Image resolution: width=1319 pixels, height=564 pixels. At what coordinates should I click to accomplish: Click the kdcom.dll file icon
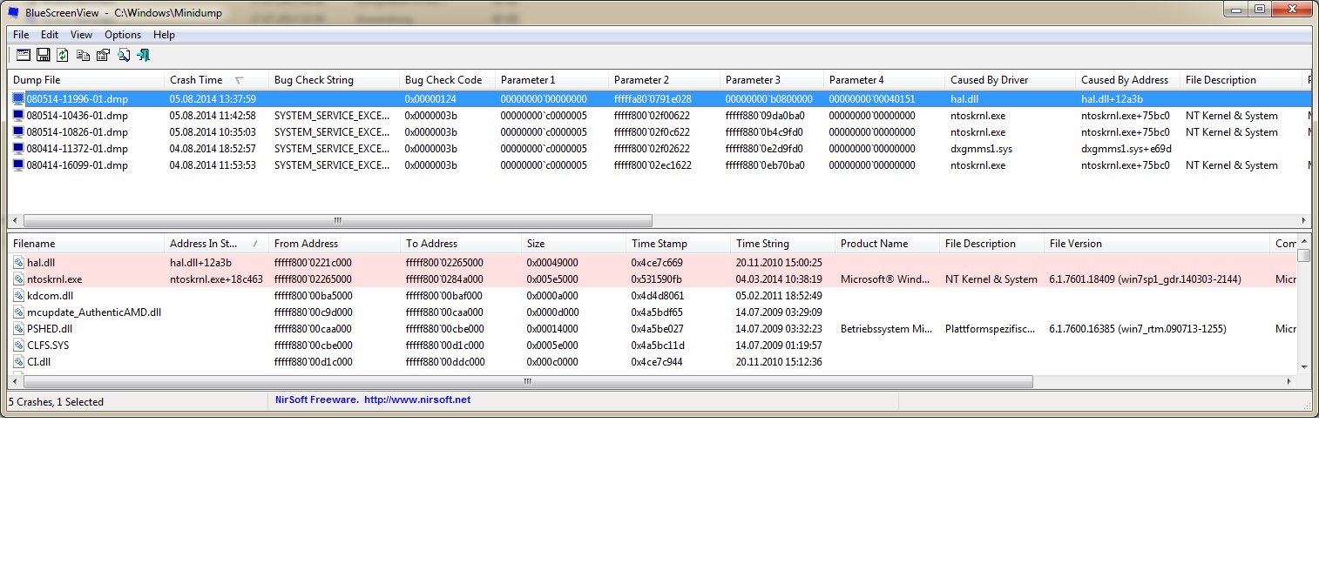18,296
